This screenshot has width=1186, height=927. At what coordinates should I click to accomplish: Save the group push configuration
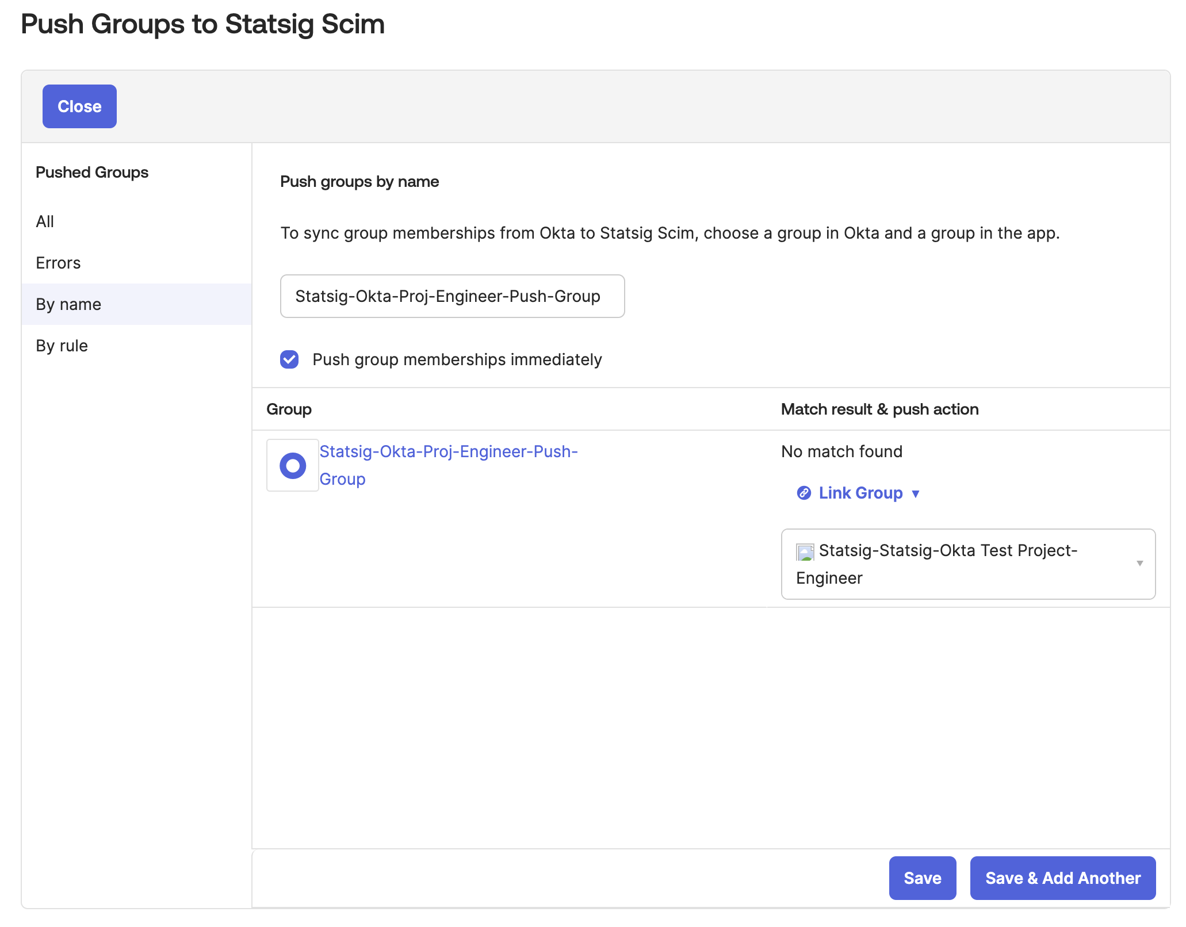(922, 878)
